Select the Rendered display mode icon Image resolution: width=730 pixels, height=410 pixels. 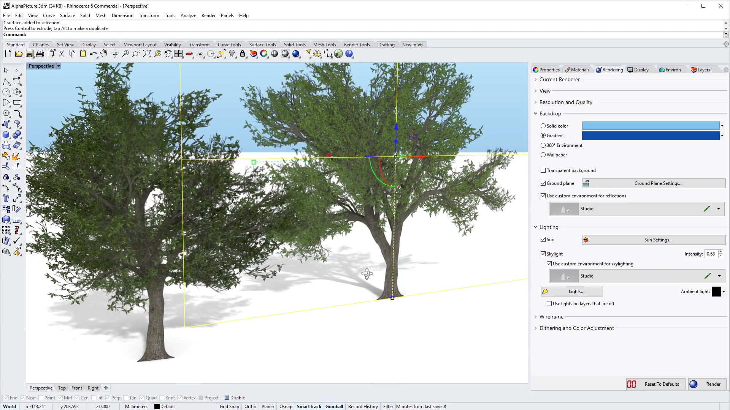(x=296, y=54)
